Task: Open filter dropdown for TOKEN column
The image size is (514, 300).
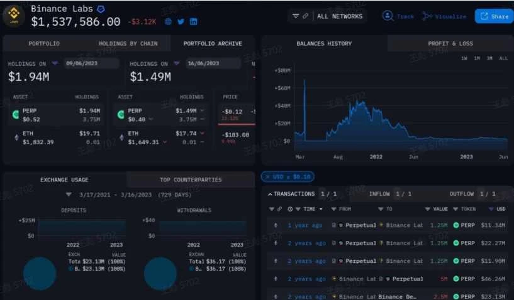Action: tap(457, 209)
